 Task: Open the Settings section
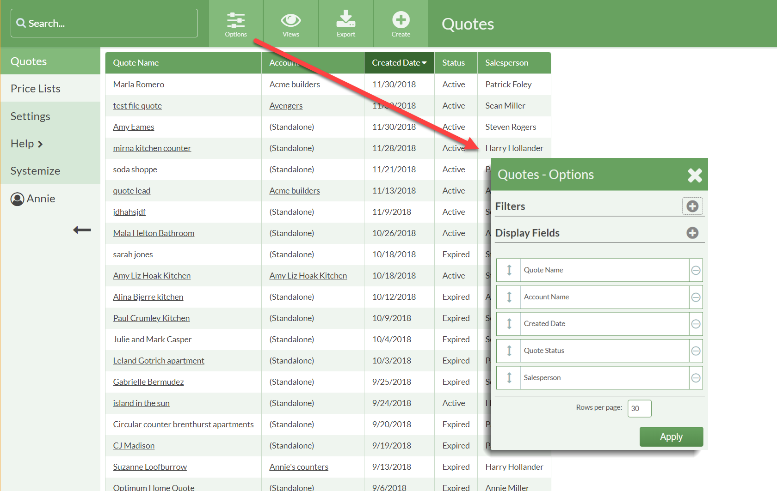(x=31, y=116)
